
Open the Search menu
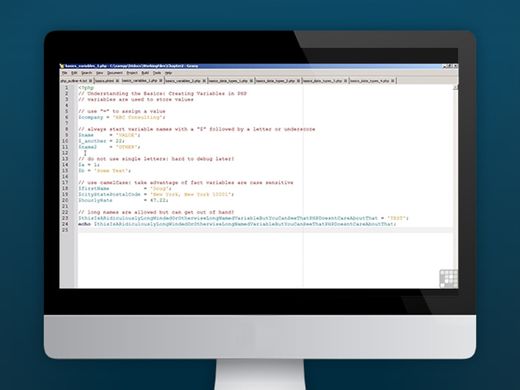point(87,73)
